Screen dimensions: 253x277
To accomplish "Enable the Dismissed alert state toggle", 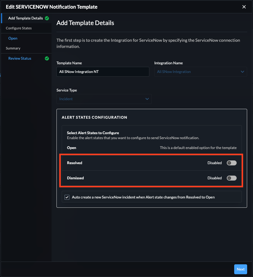I will click(231, 178).
